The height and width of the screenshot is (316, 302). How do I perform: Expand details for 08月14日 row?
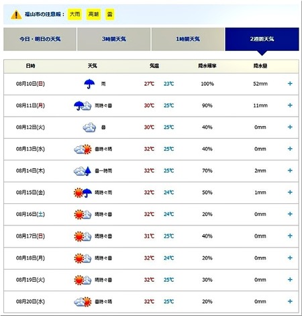[x=290, y=170]
